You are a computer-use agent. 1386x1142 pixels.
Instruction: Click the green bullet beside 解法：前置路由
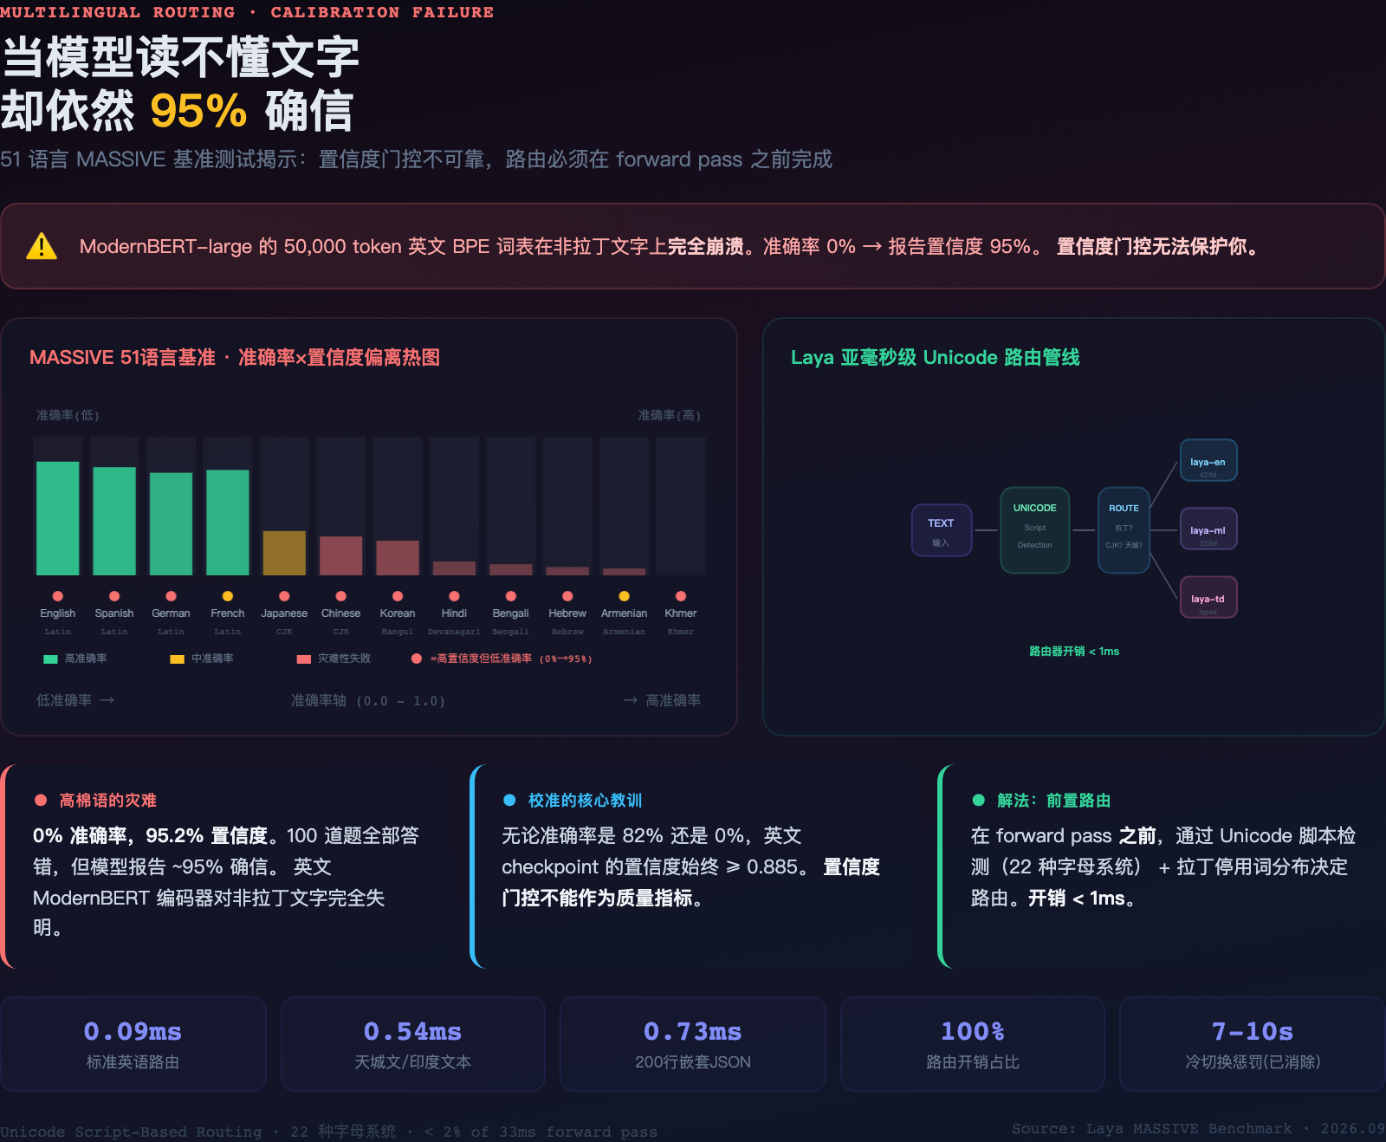pyautogui.click(x=979, y=800)
